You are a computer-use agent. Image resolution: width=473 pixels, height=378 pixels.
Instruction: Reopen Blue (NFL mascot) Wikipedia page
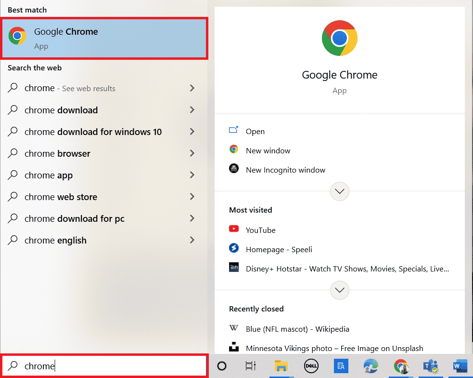pyautogui.click(x=297, y=329)
